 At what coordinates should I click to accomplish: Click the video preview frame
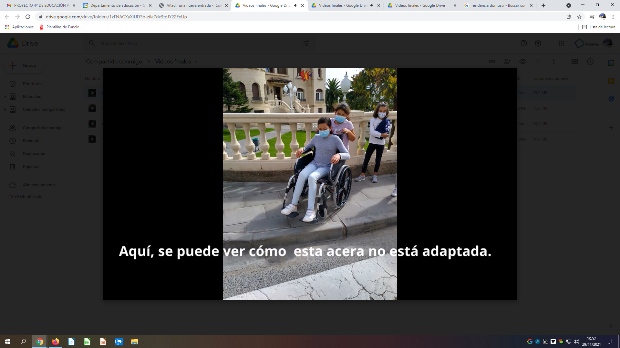[x=310, y=184]
